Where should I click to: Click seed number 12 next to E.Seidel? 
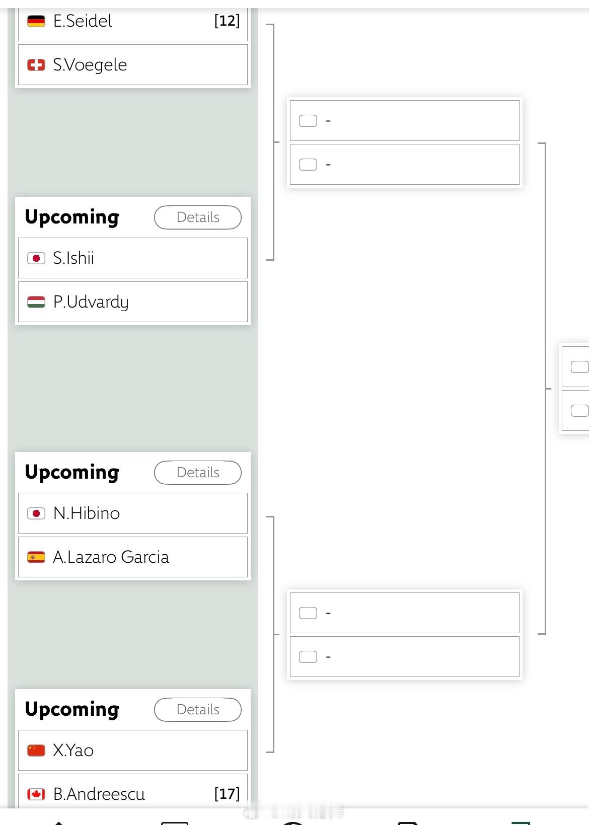click(227, 21)
